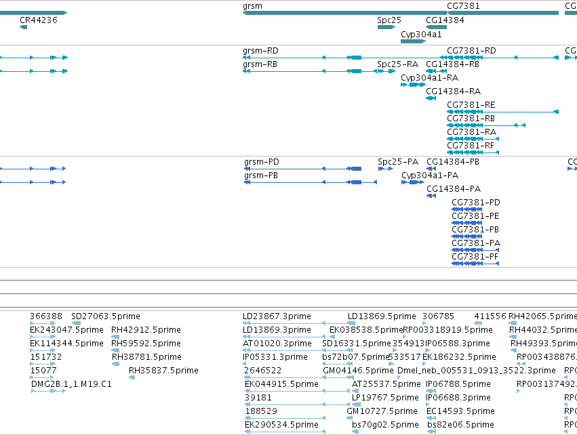The width and height of the screenshot is (577, 435).
Task: Click the RH35837.5prime EST label
Action: [164, 371]
